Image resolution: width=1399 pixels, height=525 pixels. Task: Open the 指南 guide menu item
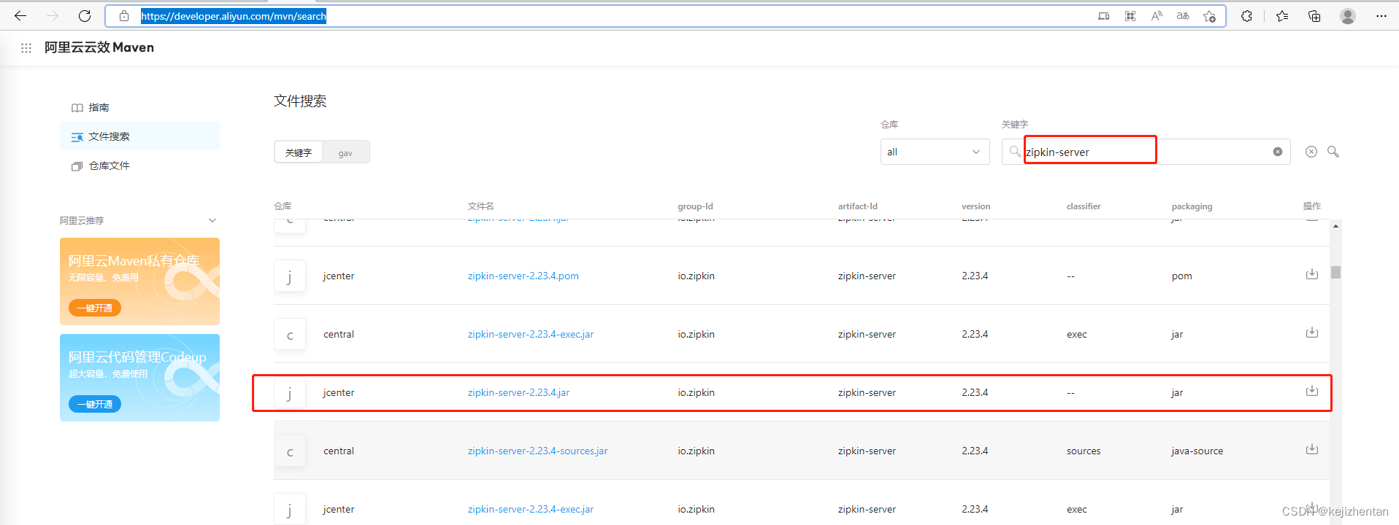pyautogui.click(x=99, y=107)
